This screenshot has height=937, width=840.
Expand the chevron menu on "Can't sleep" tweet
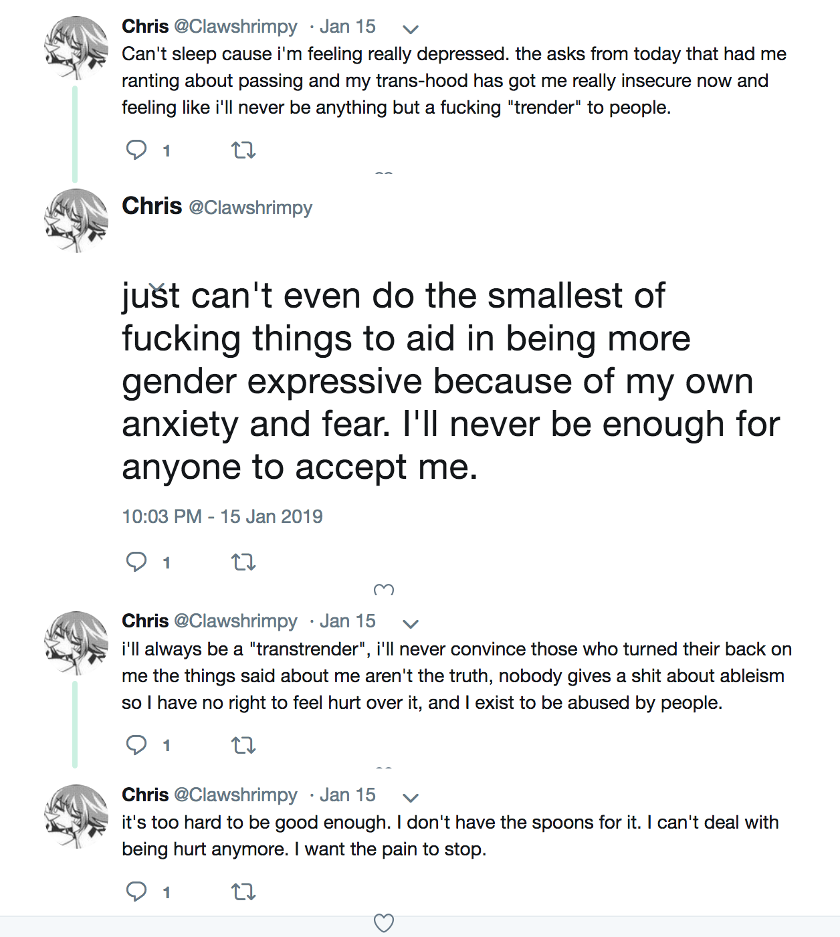(x=411, y=29)
